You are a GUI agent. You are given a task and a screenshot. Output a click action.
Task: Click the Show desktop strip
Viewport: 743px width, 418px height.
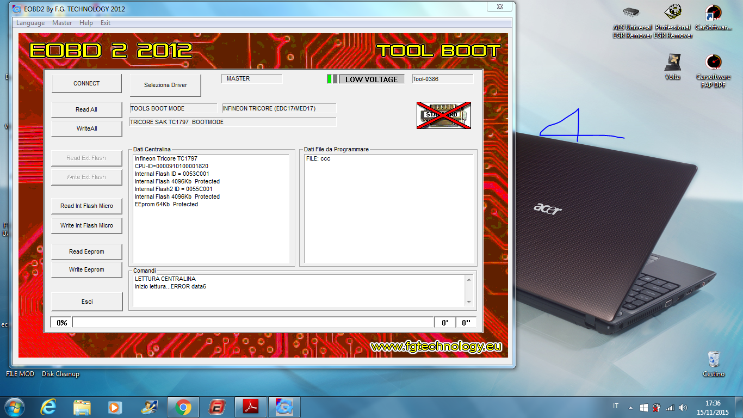coord(740,407)
